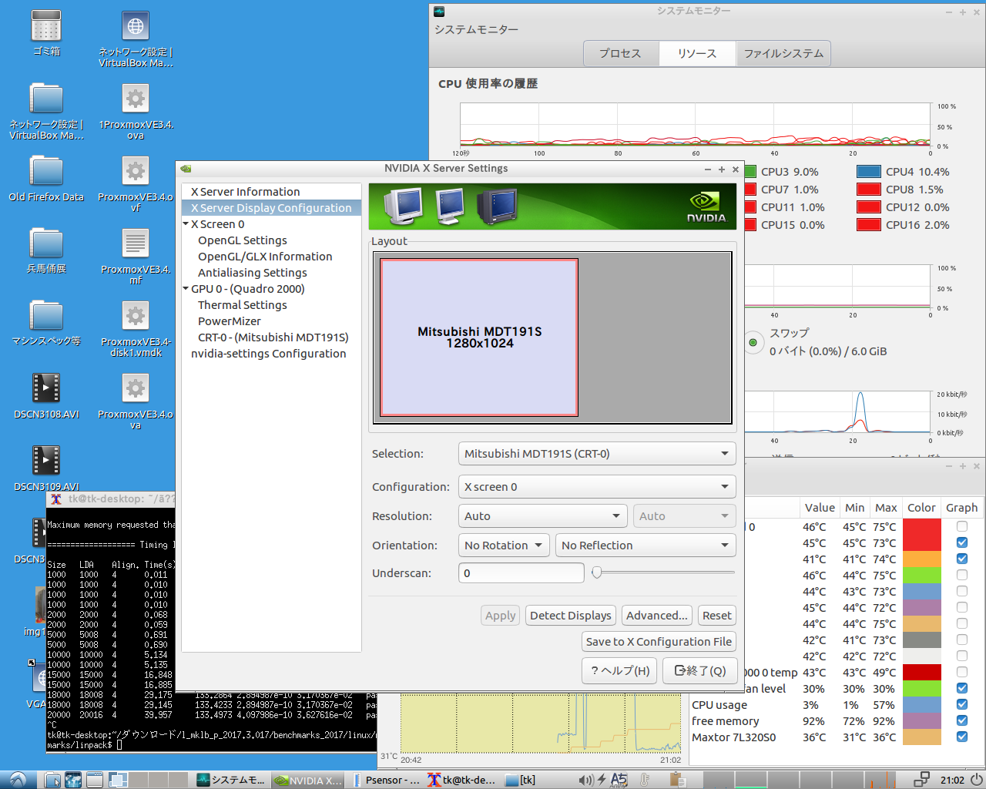The height and width of the screenshot is (789, 986).
Task: Click the Underscan slider handle
Action: pos(597,572)
